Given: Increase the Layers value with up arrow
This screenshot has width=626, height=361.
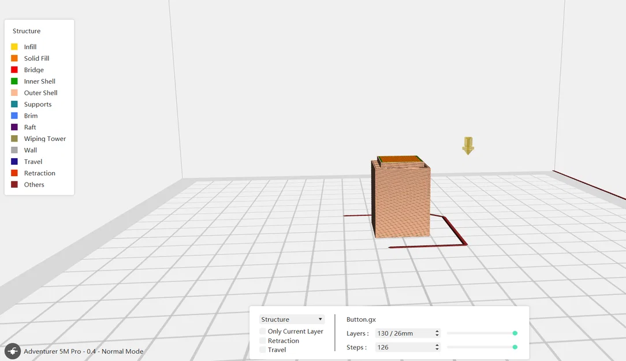Looking at the screenshot, I should (437, 331).
